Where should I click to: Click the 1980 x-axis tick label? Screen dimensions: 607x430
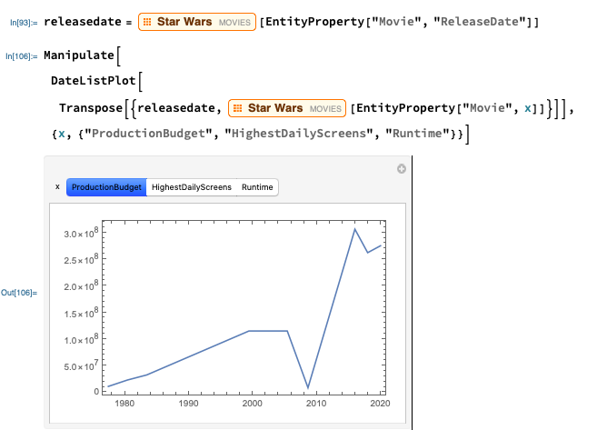[x=124, y=404]
